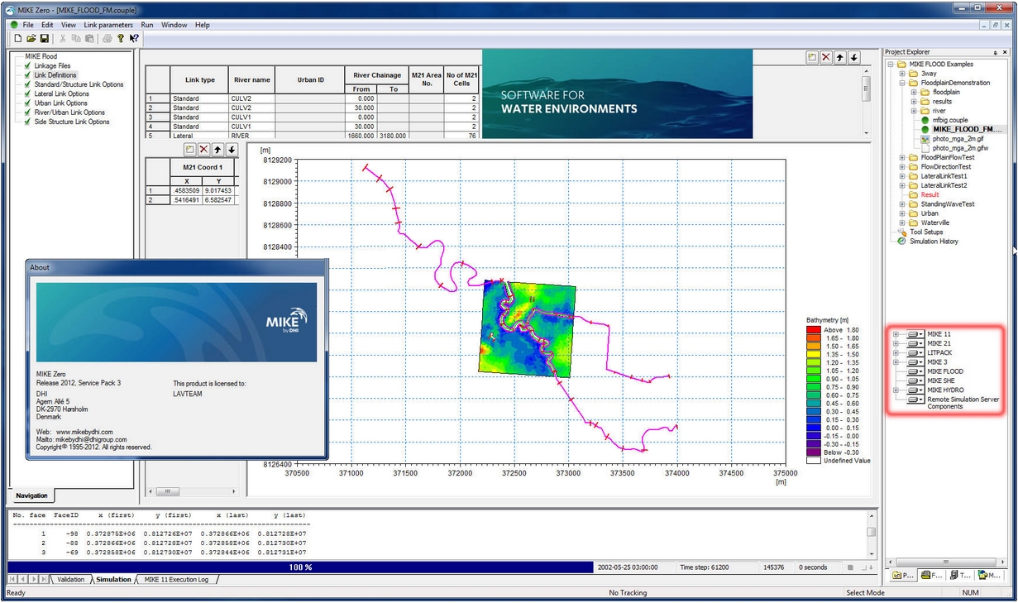The image size is (1018, 603).
Task: Collapse the FloodplainDemonstration folder node
Action: [x=902, y=83]
